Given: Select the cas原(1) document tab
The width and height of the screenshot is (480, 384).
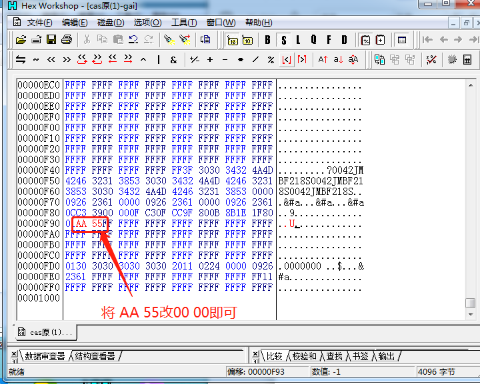Looking at the screenshot, I should tap(47, 332).
